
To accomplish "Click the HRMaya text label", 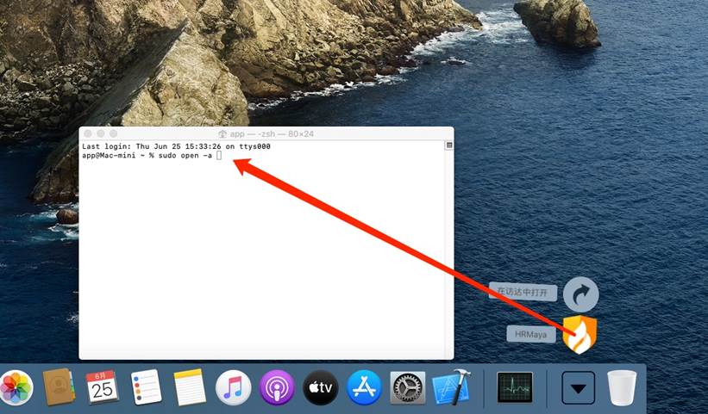I will 531,334.
